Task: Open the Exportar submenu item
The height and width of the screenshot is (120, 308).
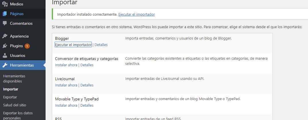Action: (10, 97)
